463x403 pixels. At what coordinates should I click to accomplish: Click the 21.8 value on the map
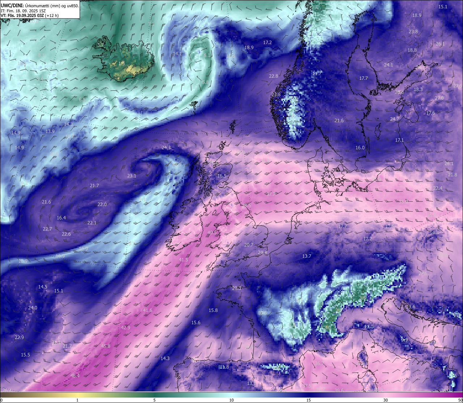[453, 175]
